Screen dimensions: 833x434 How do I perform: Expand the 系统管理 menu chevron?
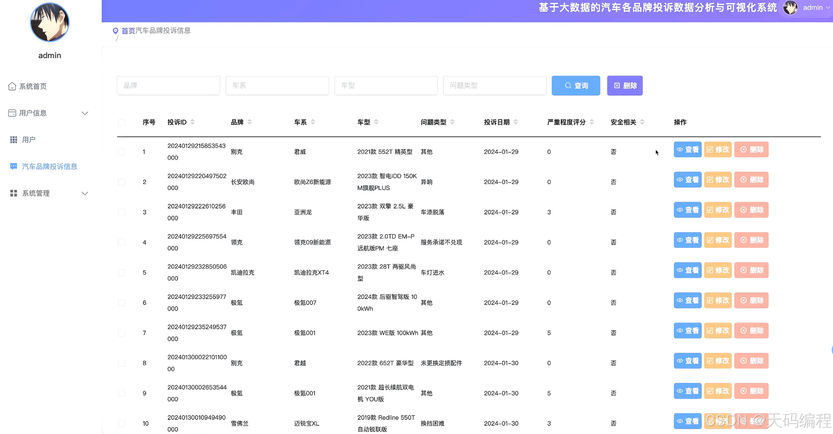pyautogui.click(x=85, y=193)
